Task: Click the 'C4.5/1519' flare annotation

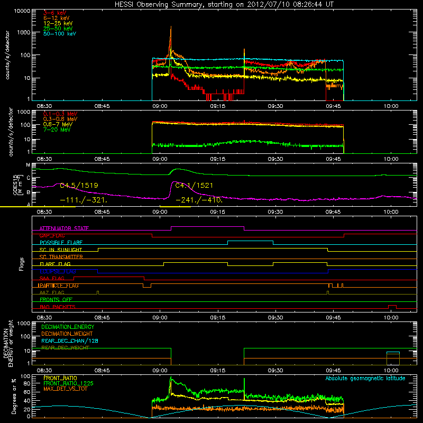Action: coord(79,186)
